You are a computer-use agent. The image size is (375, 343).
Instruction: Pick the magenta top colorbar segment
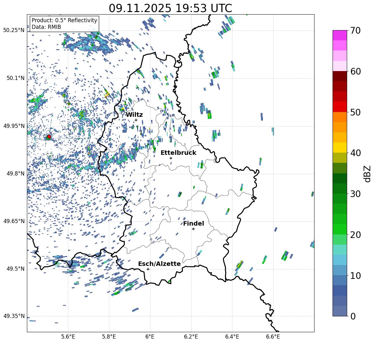[x=340, y=35]
